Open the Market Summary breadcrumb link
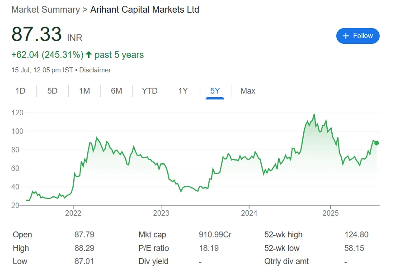Image resolution: width=400 pixels, height=274 pixels. (46, 9)
